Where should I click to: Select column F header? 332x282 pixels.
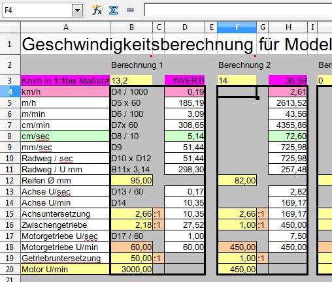tap(237, 27)
